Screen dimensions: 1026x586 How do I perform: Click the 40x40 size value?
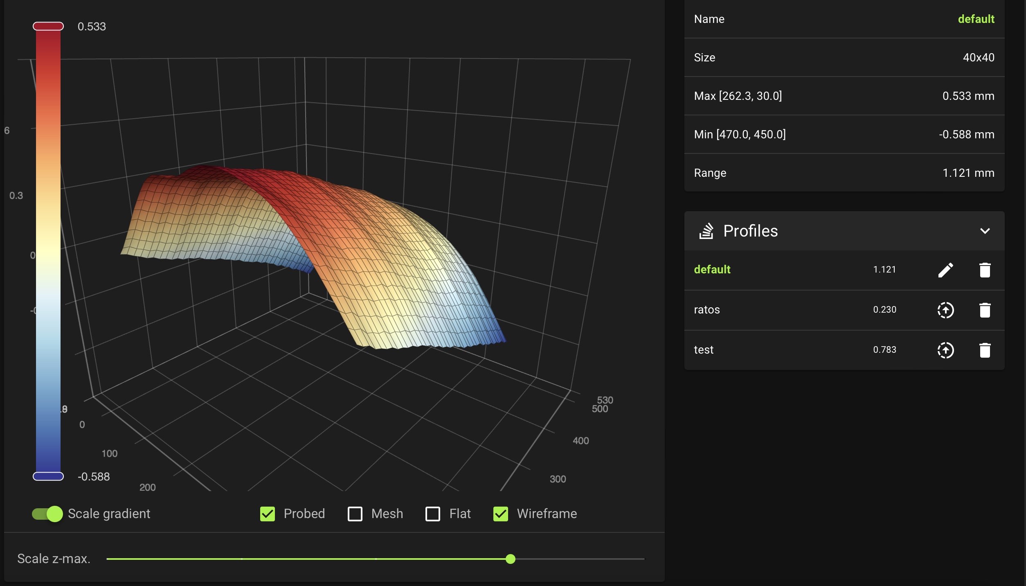coord(979,57)
